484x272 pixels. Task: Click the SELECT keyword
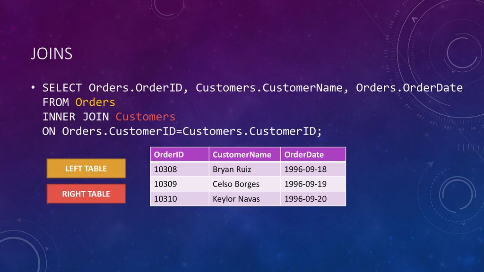62,87
